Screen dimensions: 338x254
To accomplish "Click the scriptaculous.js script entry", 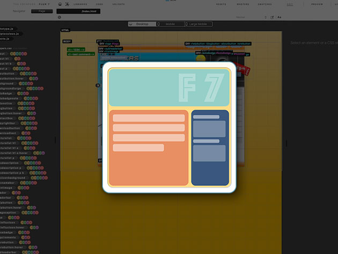I will (x=10, y=34).
